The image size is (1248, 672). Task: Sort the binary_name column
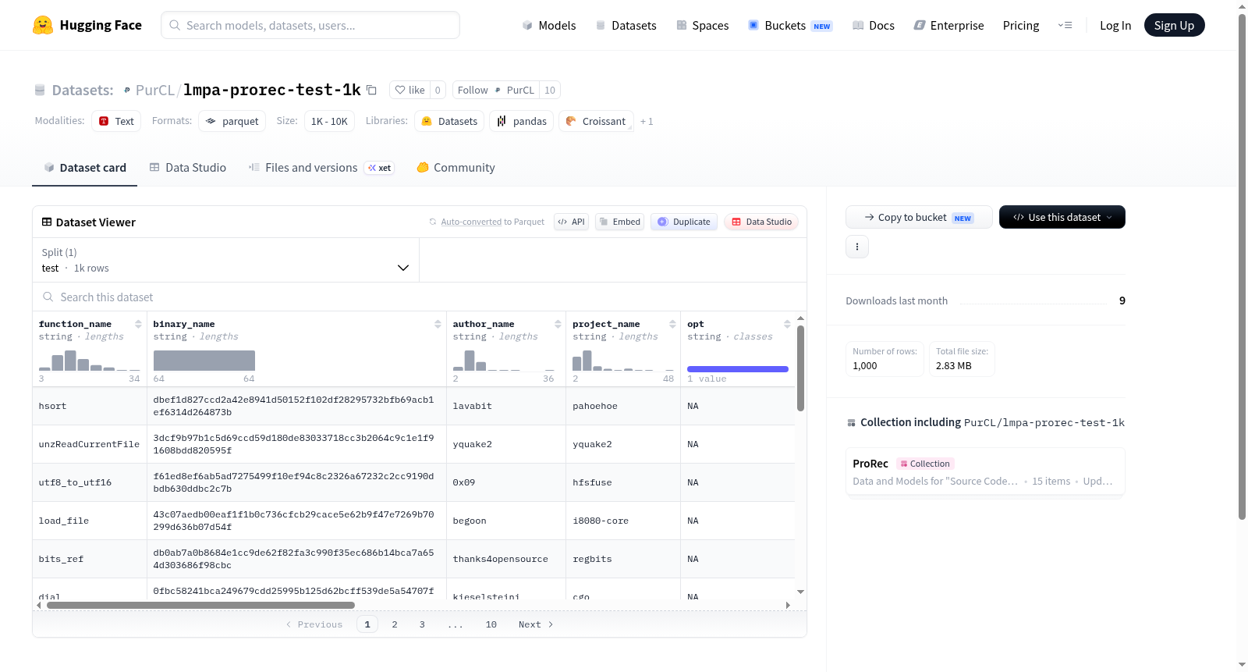[438, 324]
